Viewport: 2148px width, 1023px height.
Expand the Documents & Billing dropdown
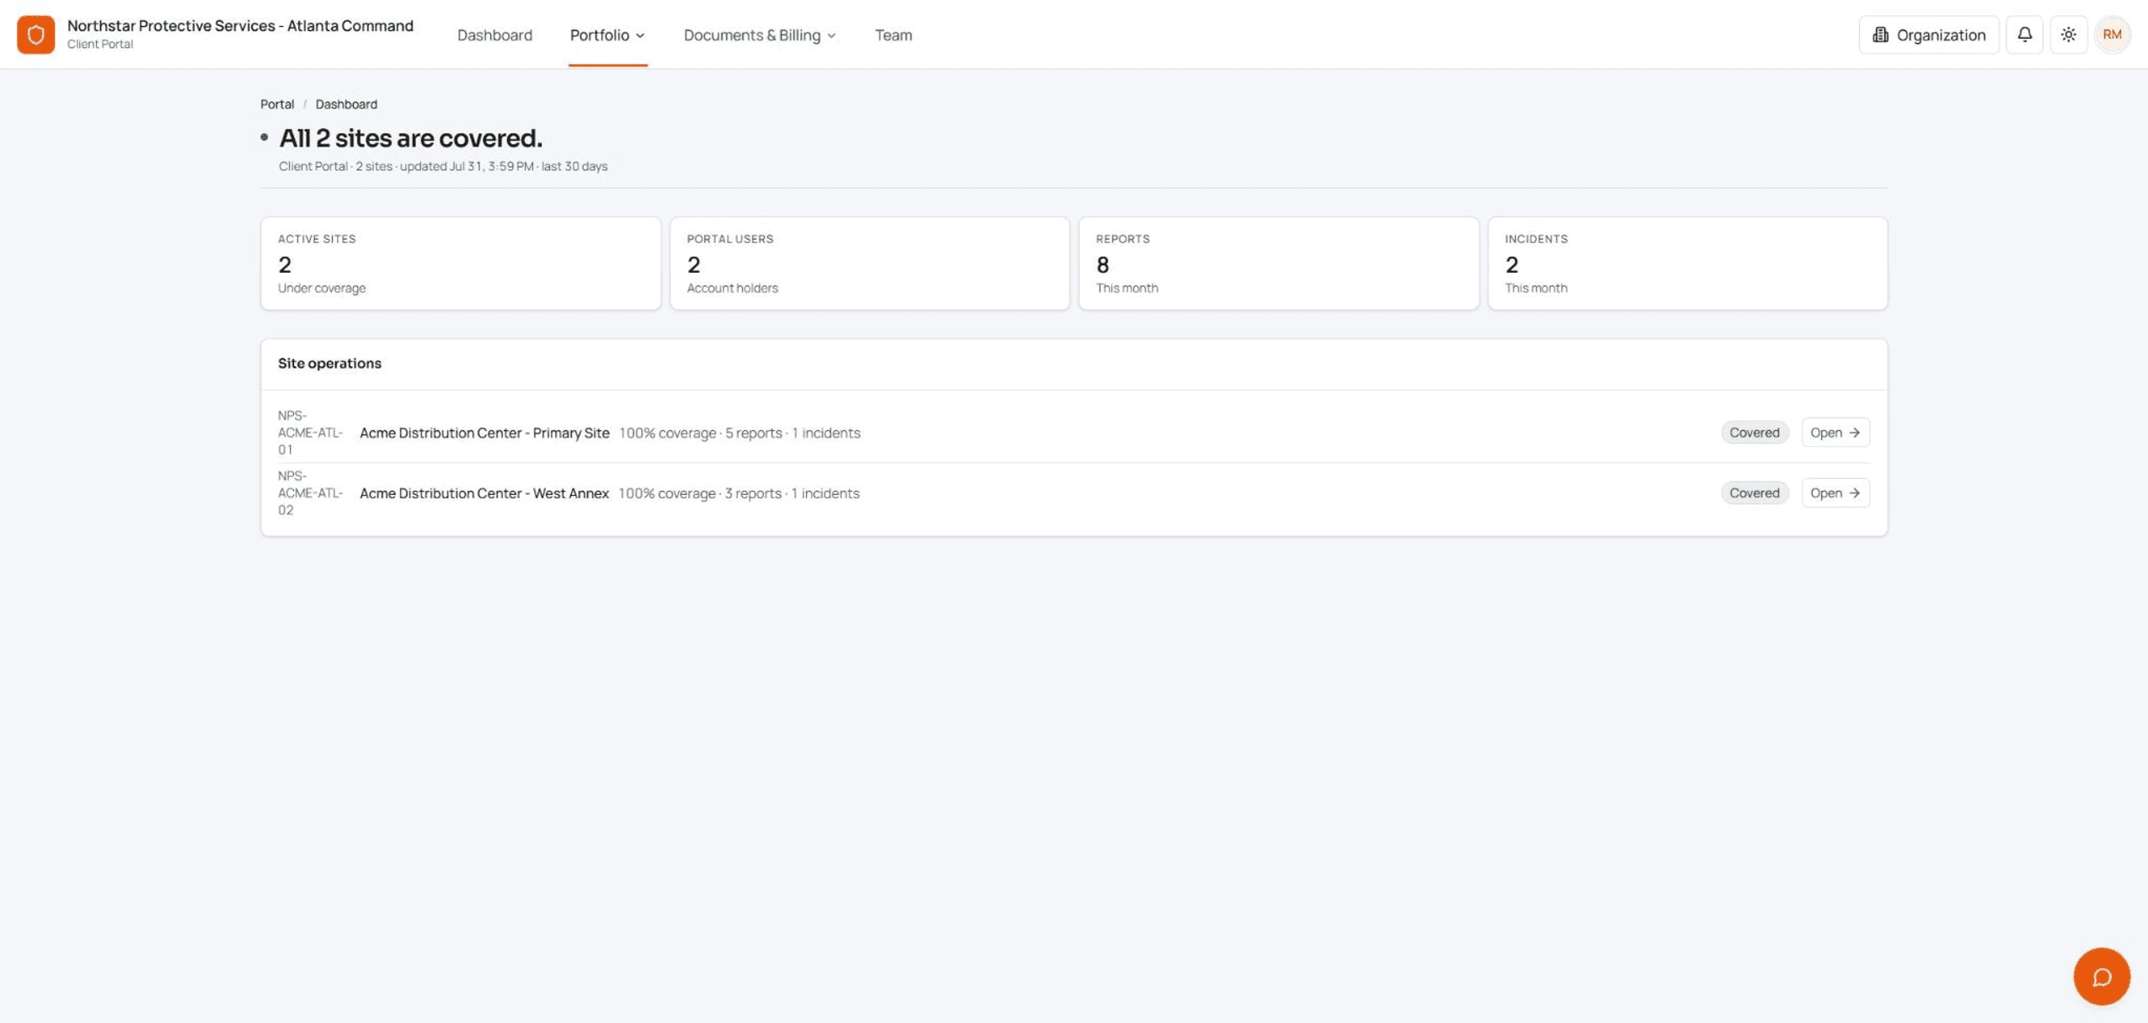(x=759, y=35)
